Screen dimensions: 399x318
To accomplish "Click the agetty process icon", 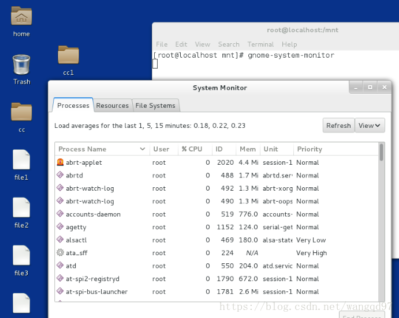I will [60, 226].
